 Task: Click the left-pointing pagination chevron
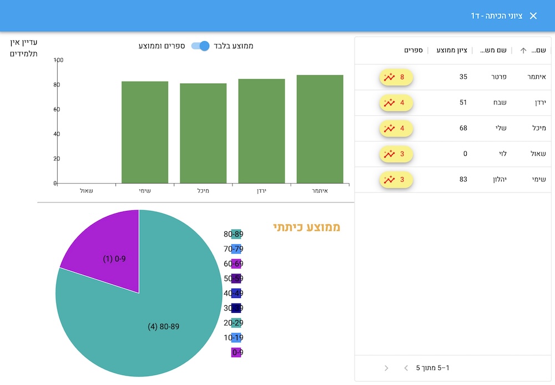click(x=406, y=368)
